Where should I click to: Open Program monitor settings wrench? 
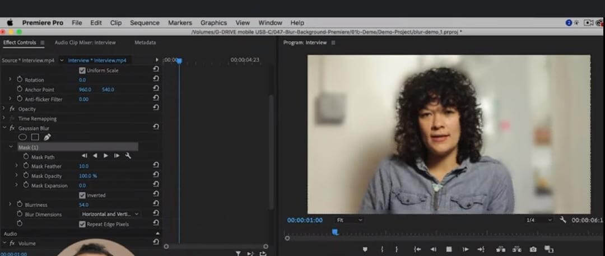[562, 220]
